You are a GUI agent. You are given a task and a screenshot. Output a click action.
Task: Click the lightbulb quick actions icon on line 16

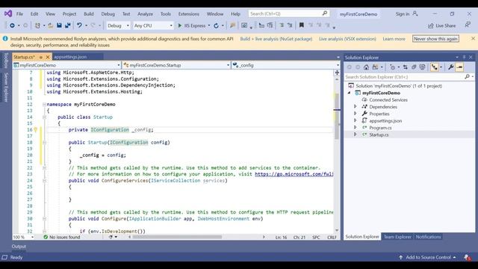click(35, 129)
